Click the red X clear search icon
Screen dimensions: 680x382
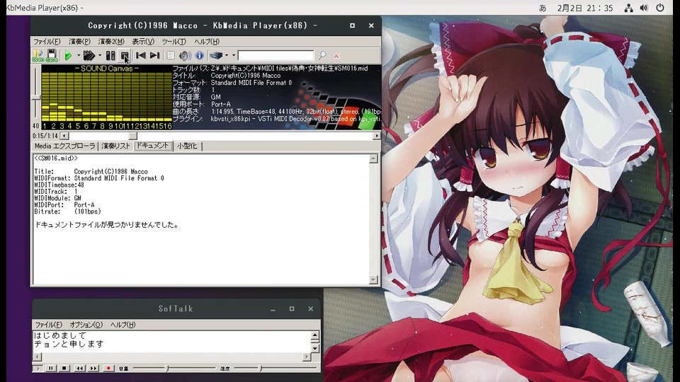336,56
